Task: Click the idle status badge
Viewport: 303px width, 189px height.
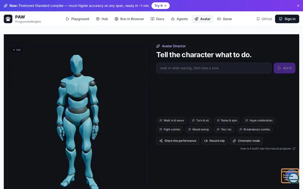Action: click(17, 50)
